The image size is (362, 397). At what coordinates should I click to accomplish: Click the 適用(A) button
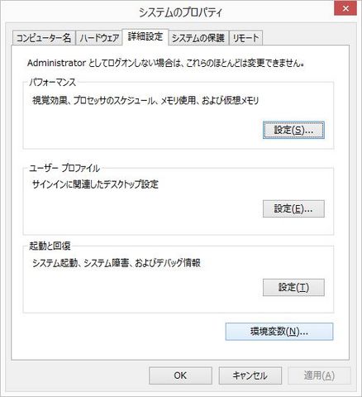pos(319,375)
